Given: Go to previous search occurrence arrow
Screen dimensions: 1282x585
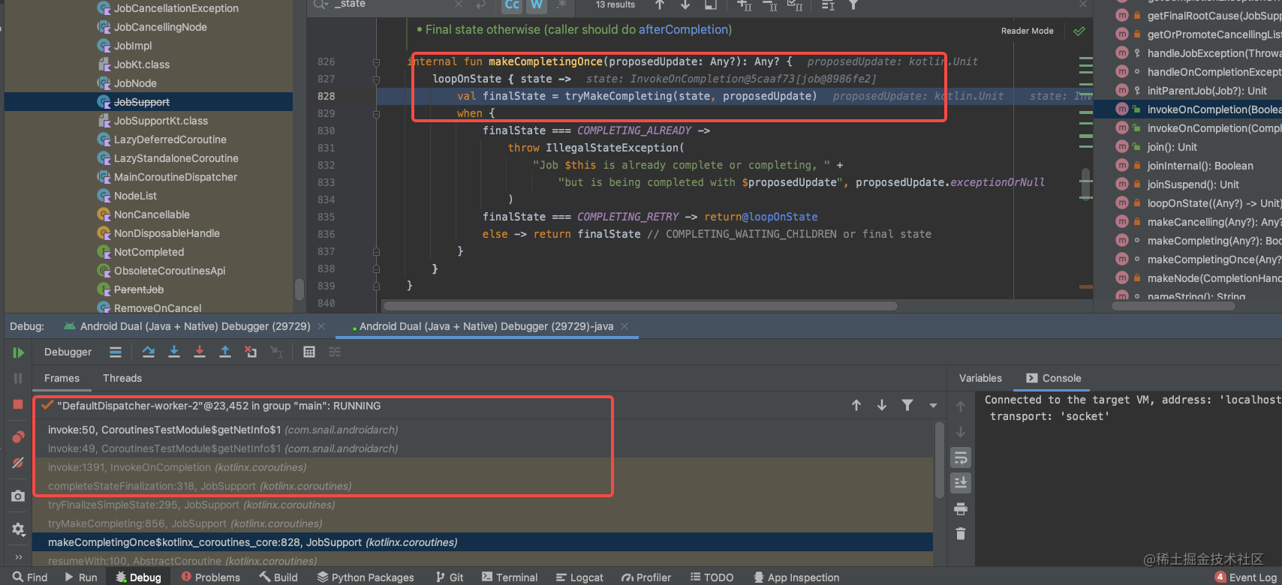Looking at the screenshot, I should (x=660, y=5).
